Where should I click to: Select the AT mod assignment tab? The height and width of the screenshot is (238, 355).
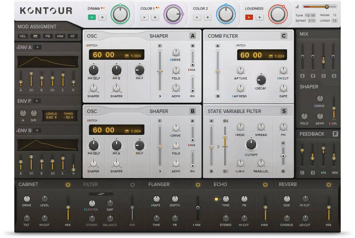click(72, 36)
